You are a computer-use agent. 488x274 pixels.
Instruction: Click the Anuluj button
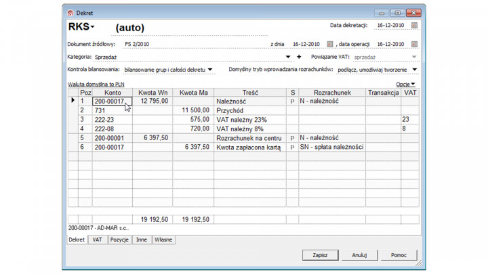click(x=359, y=255)
